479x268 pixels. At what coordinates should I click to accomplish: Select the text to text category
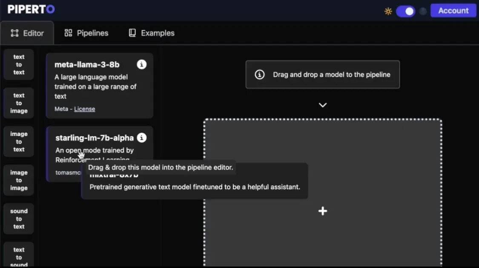pos(19,64)
